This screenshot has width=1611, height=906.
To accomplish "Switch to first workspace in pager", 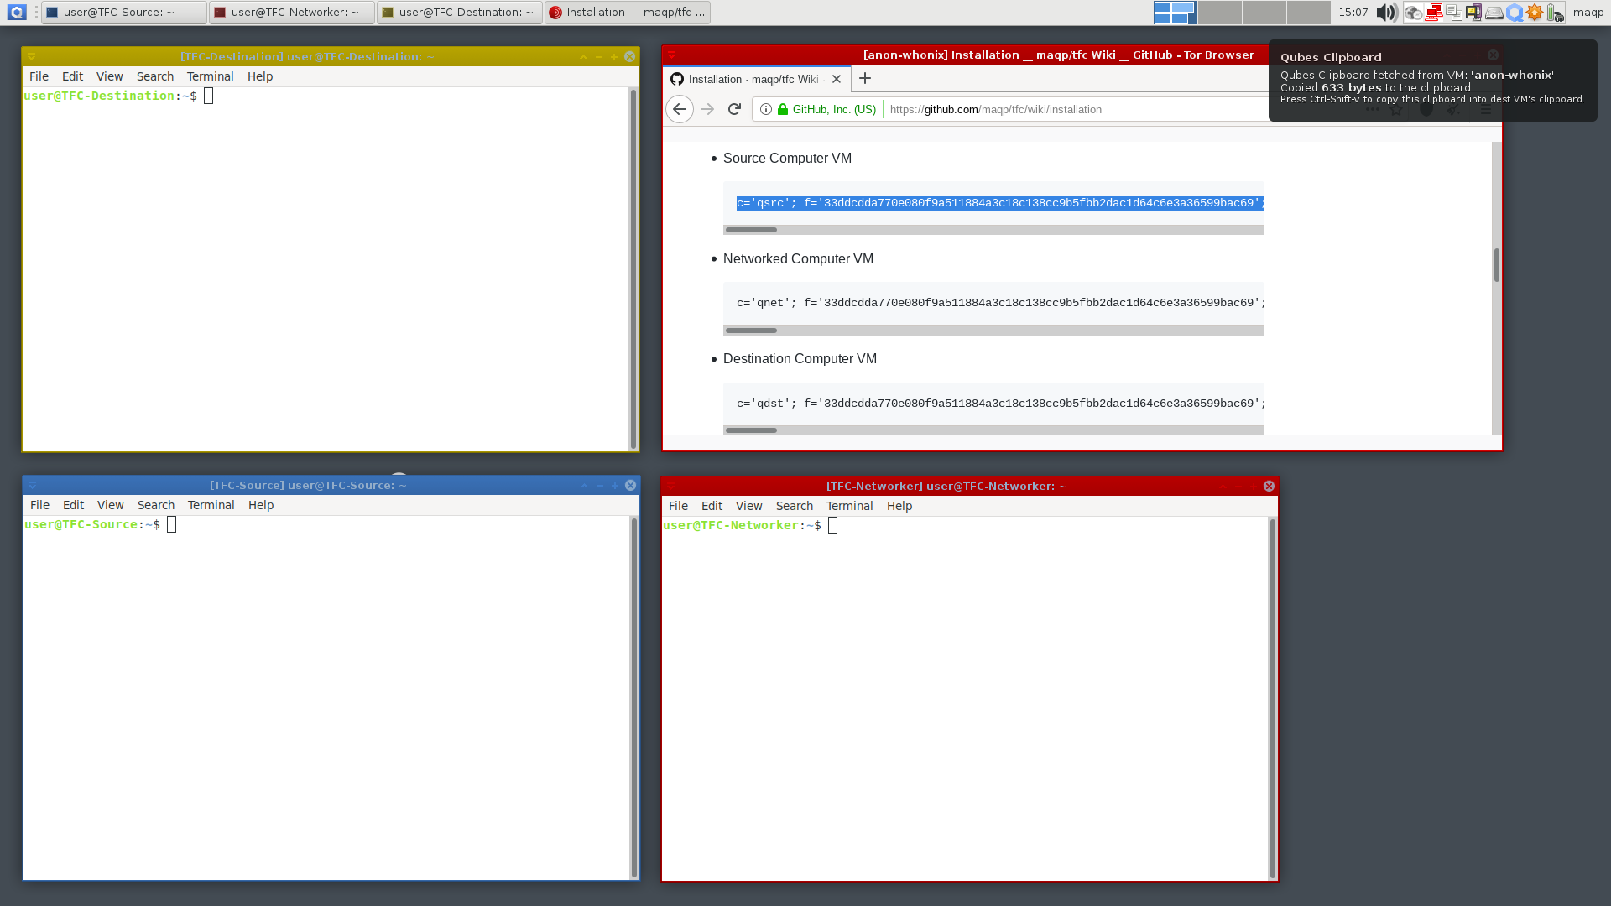I will click(1175, 12).
